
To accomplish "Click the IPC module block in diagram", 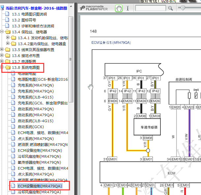I will click(134, 70).
